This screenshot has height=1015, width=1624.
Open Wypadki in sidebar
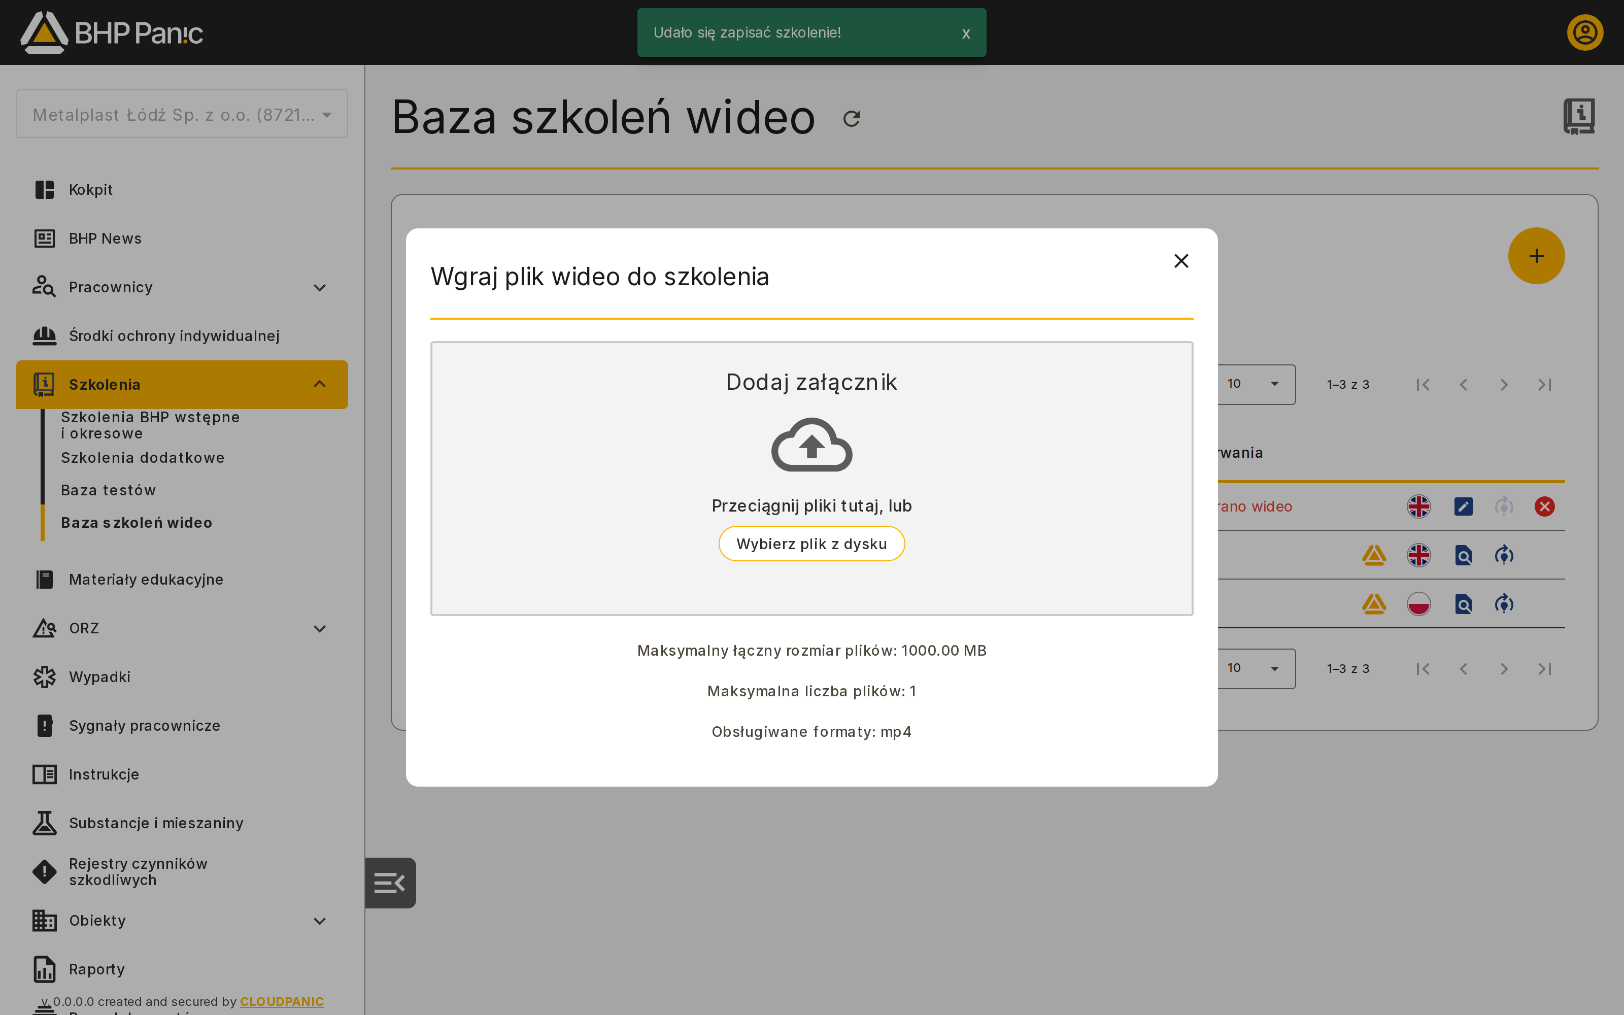pos(182,676)
